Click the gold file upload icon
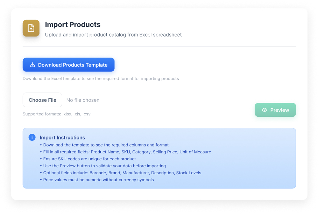319x214 pixels. coord(31,28)
